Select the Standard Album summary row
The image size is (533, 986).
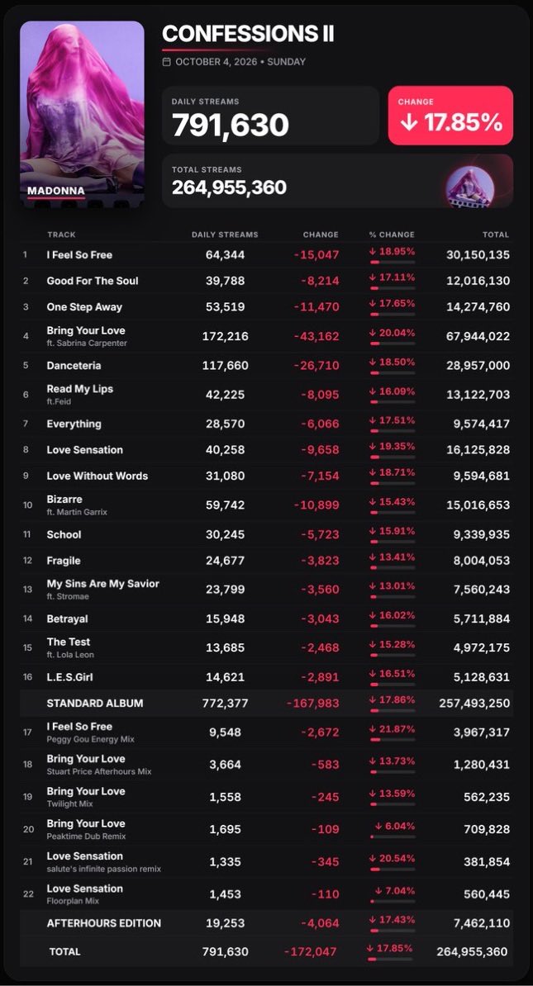click(266, 703)
